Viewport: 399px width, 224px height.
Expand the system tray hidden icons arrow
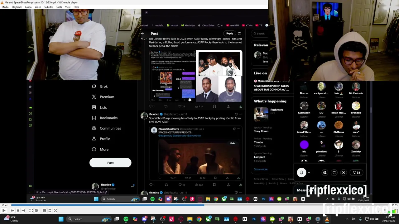click(347, 219)
